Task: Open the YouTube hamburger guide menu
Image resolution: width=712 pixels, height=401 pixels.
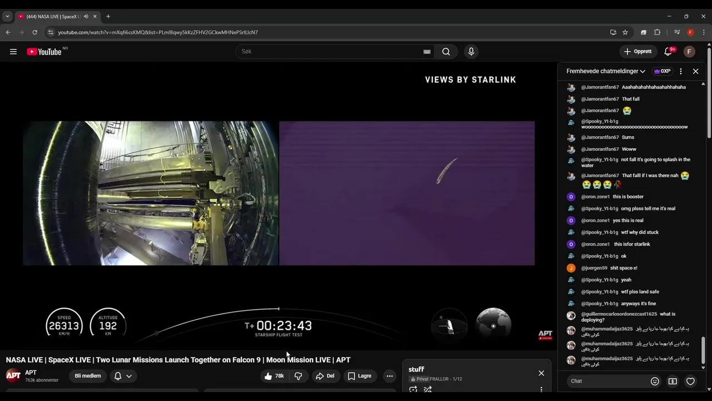Action: [x=13, y=52]
